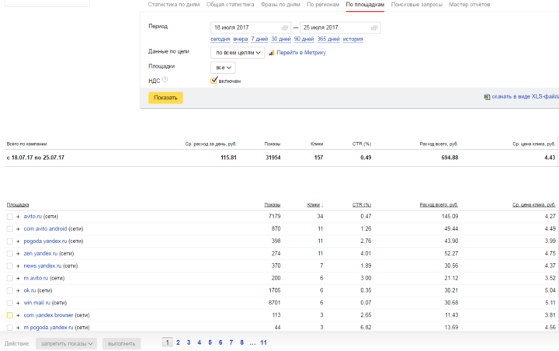Screen dimensions: 559x351
Task: Check the pogoda.yandex.ru row checkbox
Action: point(9,242)
